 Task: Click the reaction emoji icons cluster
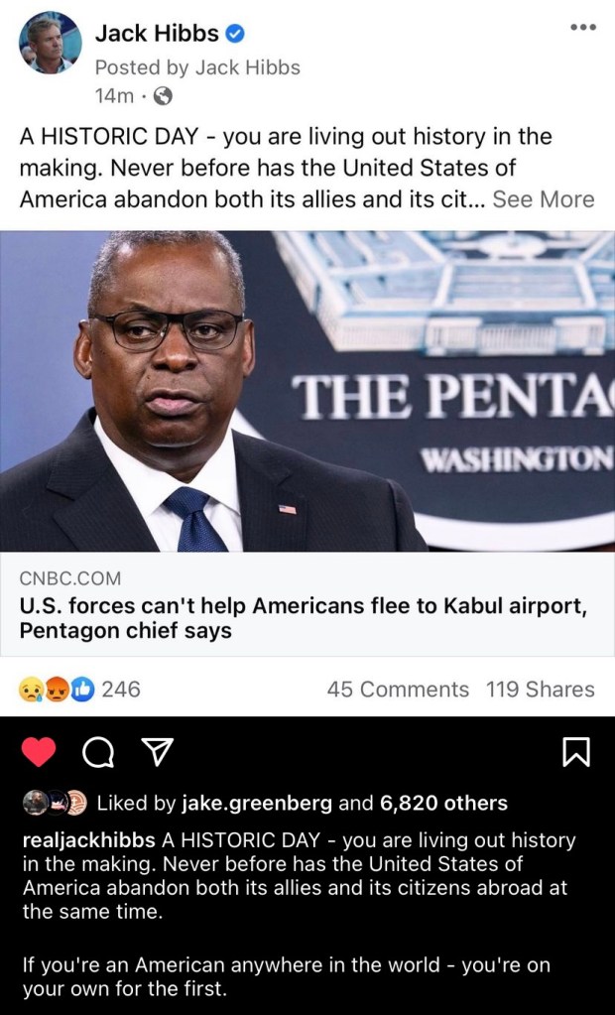tap(58, 690)
